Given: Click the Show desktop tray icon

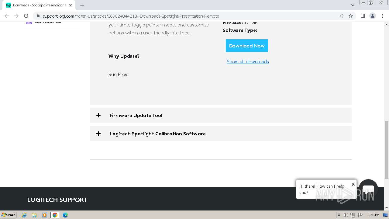Looking at the screenshot, I should click(385, 215).
